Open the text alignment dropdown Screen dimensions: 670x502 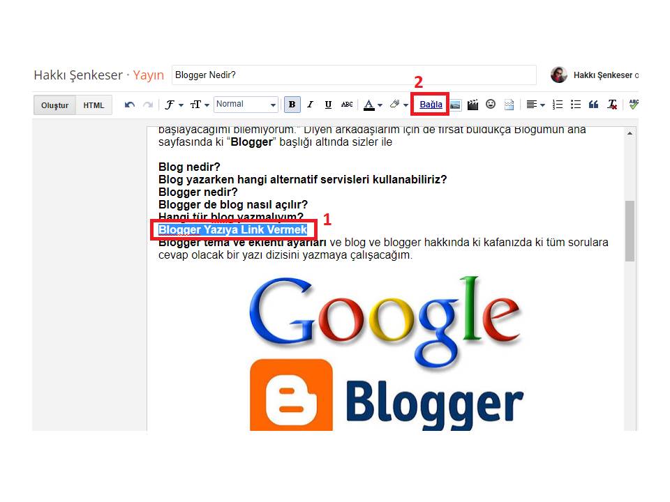(x=535, y=105)
